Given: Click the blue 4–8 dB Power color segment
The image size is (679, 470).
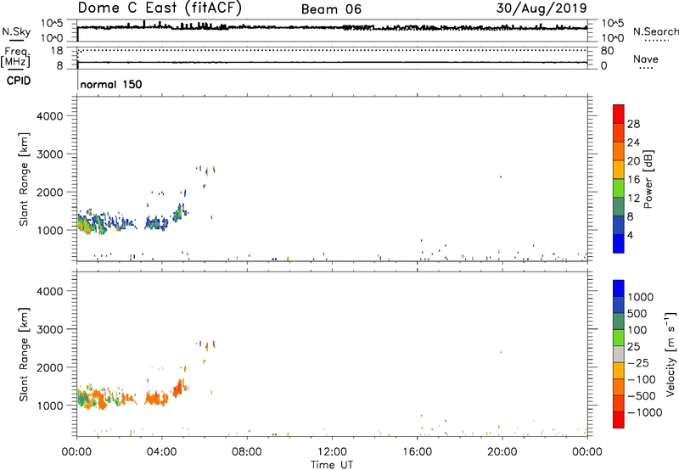Looking at the screenshot, I should tap(619, 225).
